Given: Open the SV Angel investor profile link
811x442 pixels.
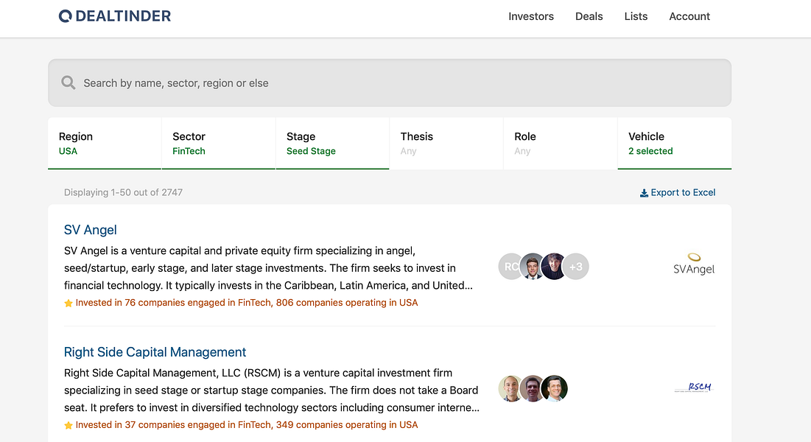Looking at the screenshot, I should tap(90, 230).
